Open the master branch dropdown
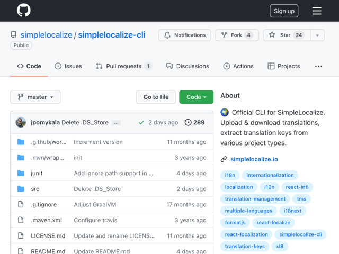The width and height of the screenshot is (339, 254). (35, 97)
